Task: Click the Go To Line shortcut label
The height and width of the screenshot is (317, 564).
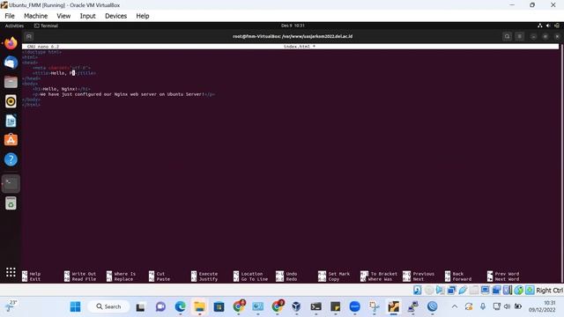Action: [x=255, y=279]
